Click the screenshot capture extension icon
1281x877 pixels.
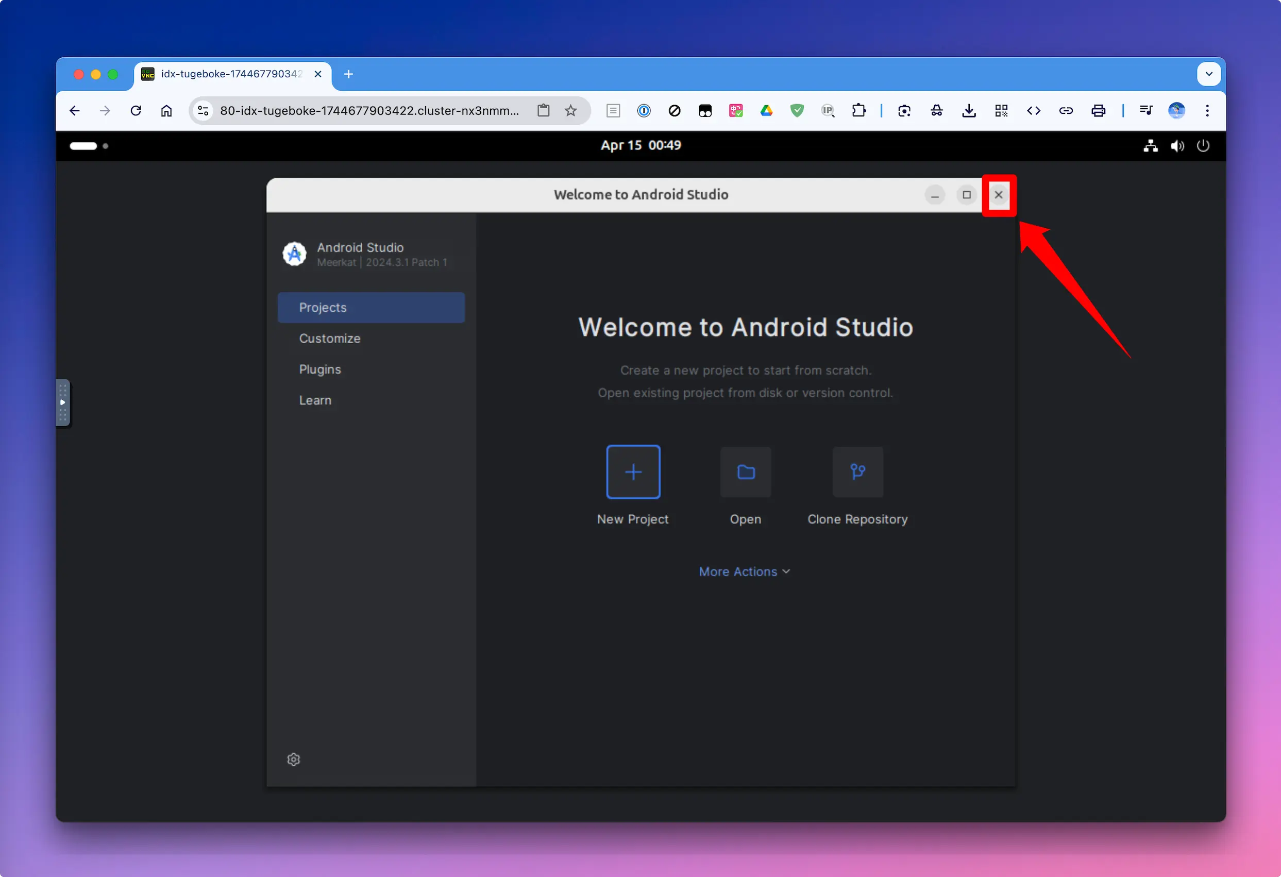tap(904, 111)
